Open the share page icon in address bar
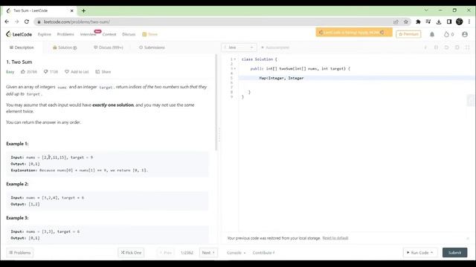 point(396,22)
